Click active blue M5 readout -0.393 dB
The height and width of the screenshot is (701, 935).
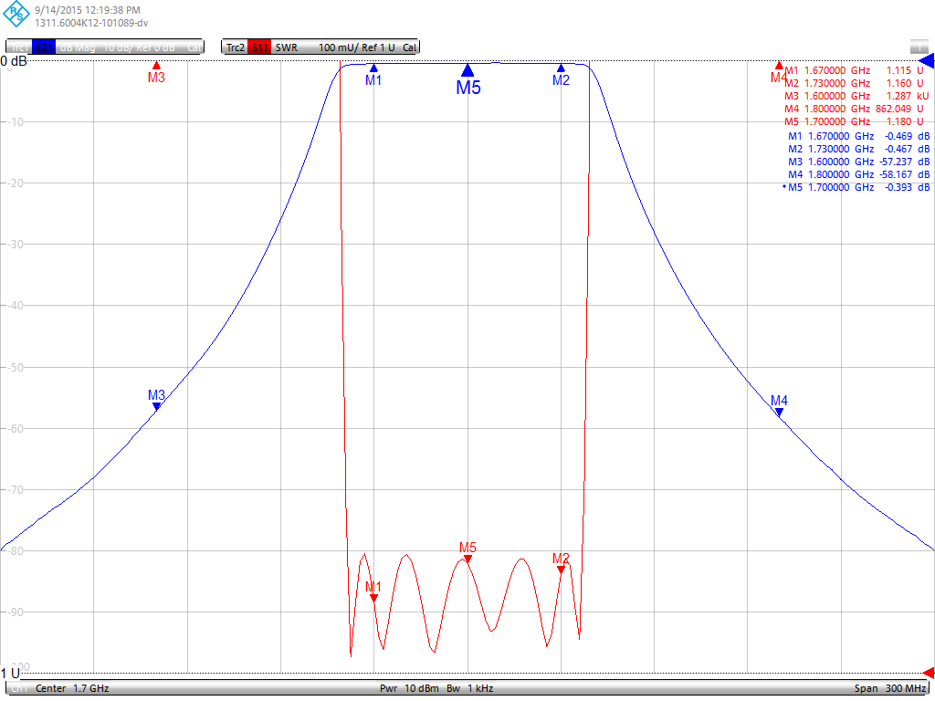(856, 188)
